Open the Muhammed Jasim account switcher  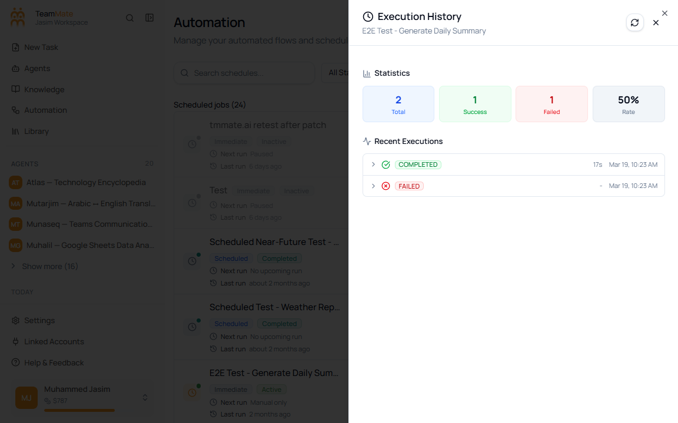coord(82,398)
